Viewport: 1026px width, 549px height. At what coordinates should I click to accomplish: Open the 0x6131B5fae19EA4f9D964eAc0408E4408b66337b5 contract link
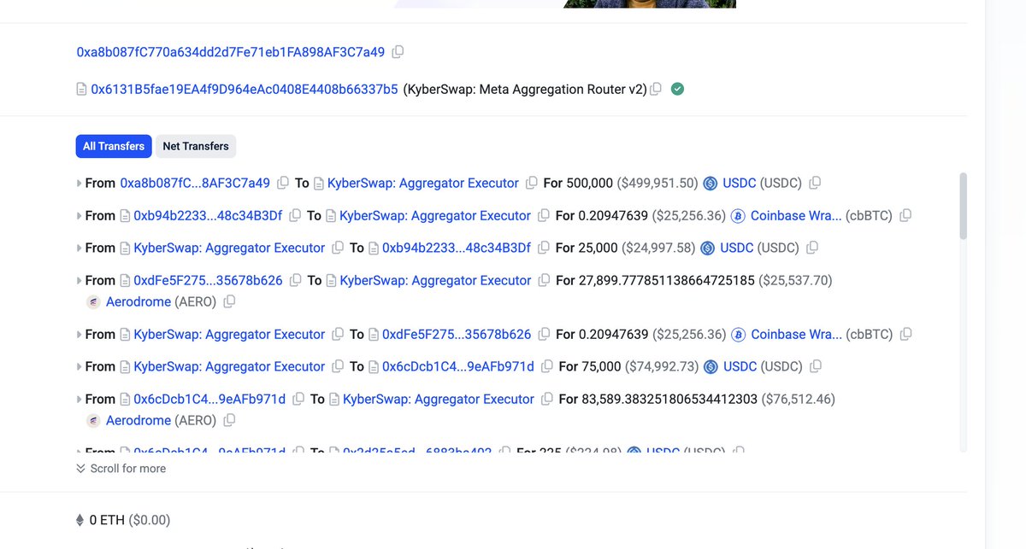(x=245, y=89)
